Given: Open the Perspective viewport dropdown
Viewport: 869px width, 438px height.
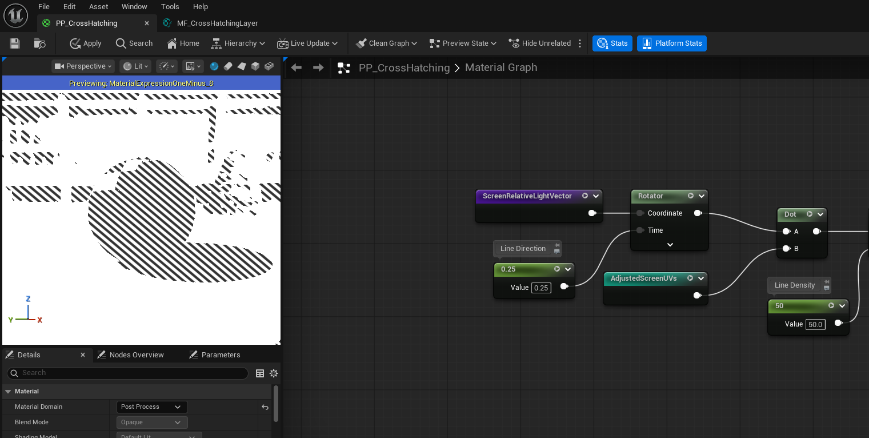Looking at the screenshot, I should tap(83, 66).
